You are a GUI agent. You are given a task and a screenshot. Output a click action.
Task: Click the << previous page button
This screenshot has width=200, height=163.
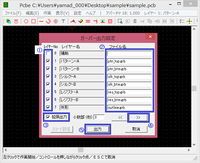[120, 118]
